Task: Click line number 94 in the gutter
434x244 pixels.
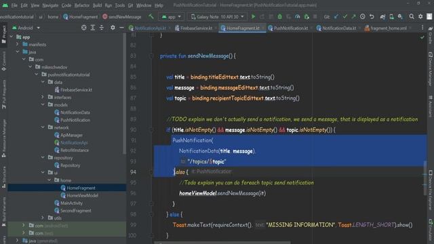Action: (x=133, y=171)
